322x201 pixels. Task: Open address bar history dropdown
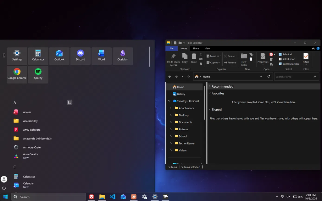(261, 76)
